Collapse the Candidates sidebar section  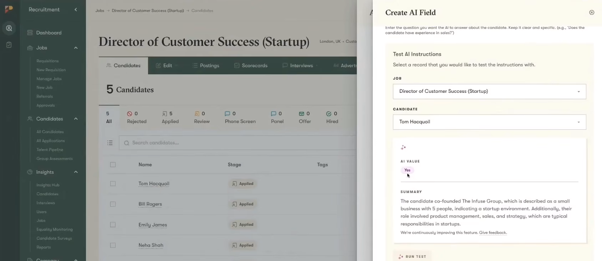76,119
